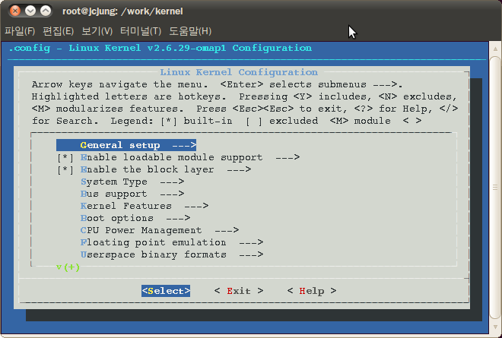Toggle Enable the block layer checkbox
Viewport: 502px width, 338px height.
65,170
